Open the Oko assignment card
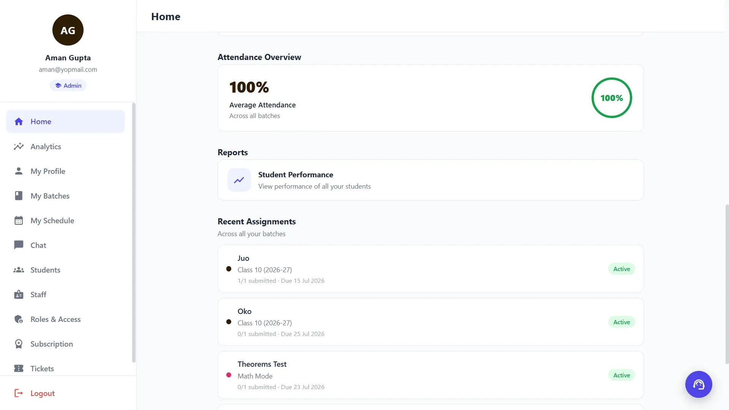This screenshot has width=729, height=410. [x=431, y=322]
